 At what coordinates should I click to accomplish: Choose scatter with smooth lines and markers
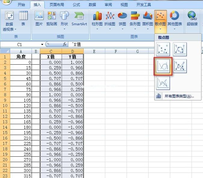[x=180, y=49]
